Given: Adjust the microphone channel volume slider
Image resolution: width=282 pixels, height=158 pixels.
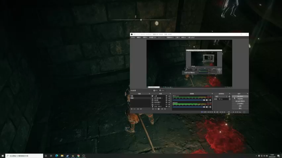Looking at the screenshot, I should [x=189, y=100].
